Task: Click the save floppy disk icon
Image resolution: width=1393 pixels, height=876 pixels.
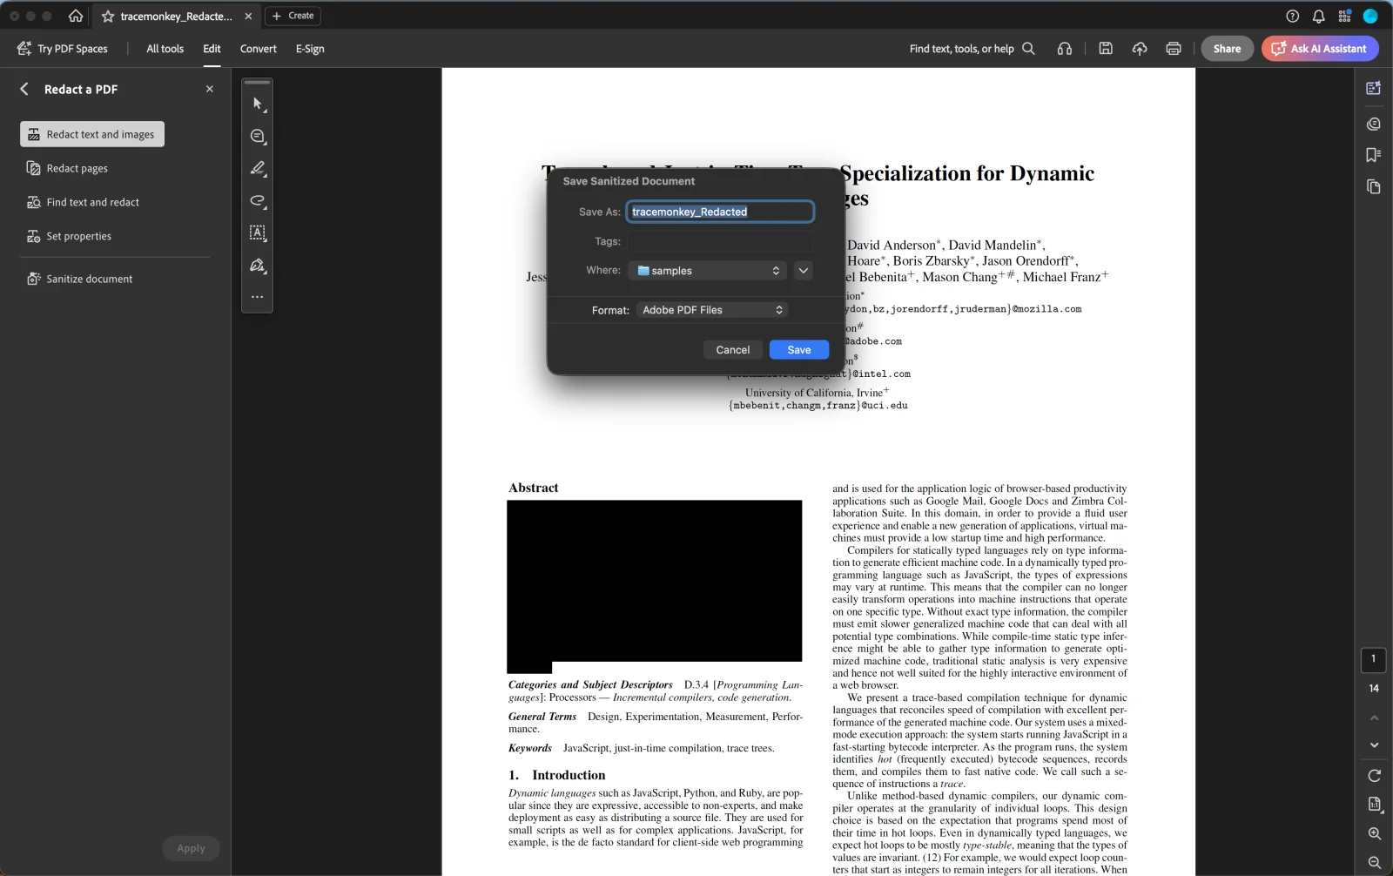Action: coord(1106,49)
